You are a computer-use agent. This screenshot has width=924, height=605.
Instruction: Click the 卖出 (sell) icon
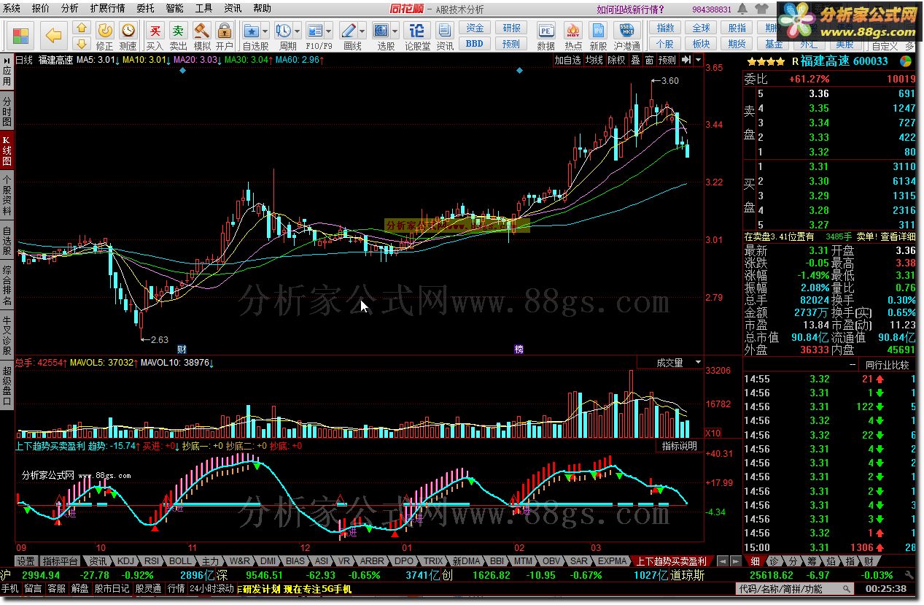pyautogui.click(x=179, y=30)
